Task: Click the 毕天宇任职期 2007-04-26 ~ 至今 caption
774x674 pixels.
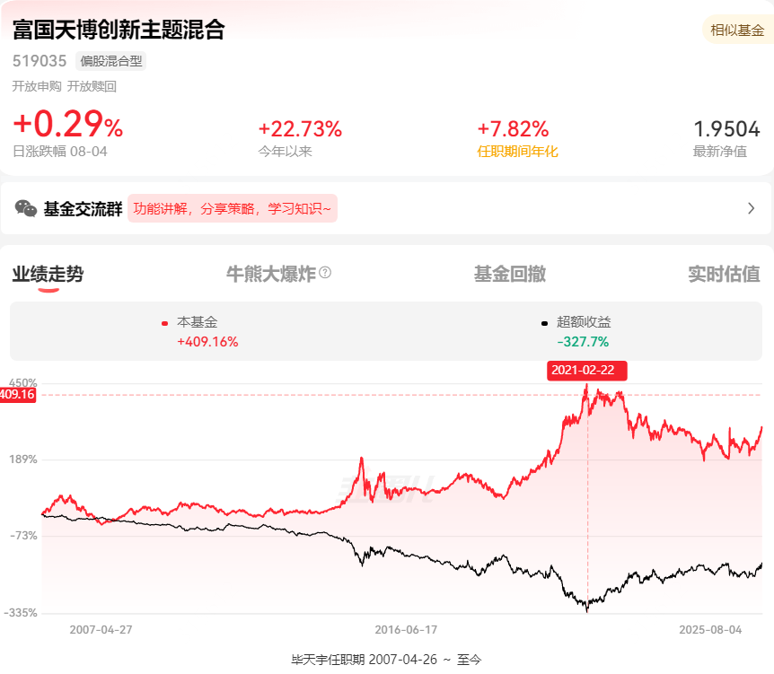Action: point(386,660)
